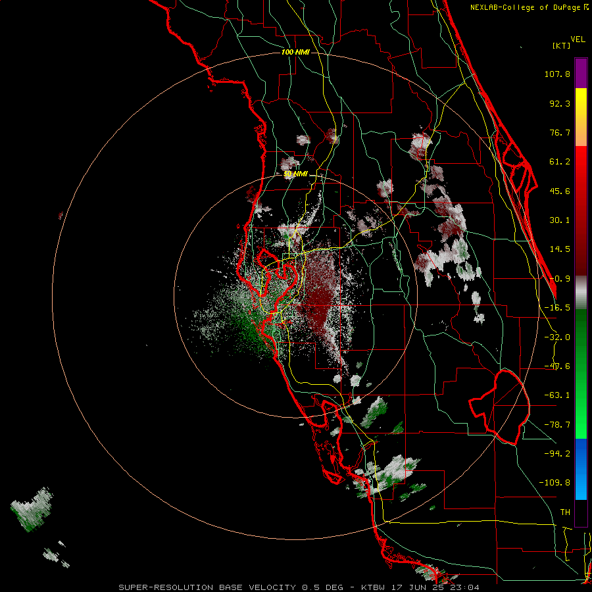Click the -63.1 legend value
The image size is (592, 592).
pyautogui.click(x=557, y=395)
